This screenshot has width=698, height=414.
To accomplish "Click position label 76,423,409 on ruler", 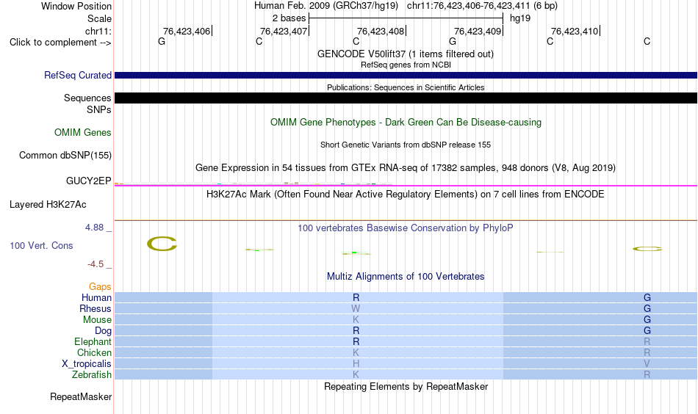I will [x=478, y=31].
